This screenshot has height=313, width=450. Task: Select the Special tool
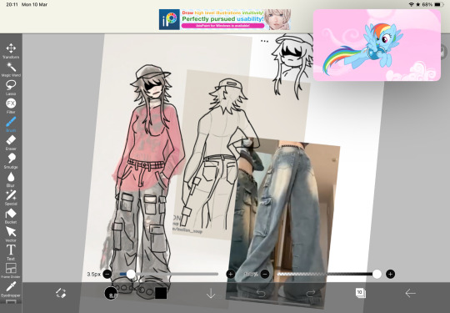(x=11, y=198)
